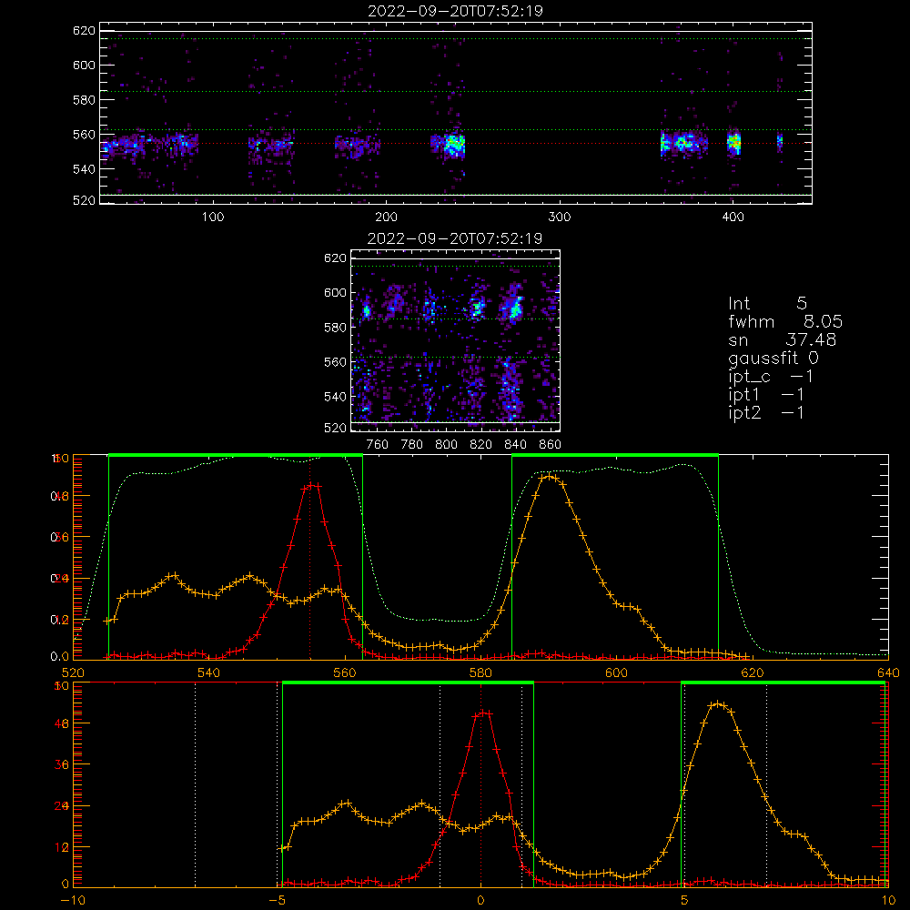Click x-axis label 800 on middle image

pos(446,445)
